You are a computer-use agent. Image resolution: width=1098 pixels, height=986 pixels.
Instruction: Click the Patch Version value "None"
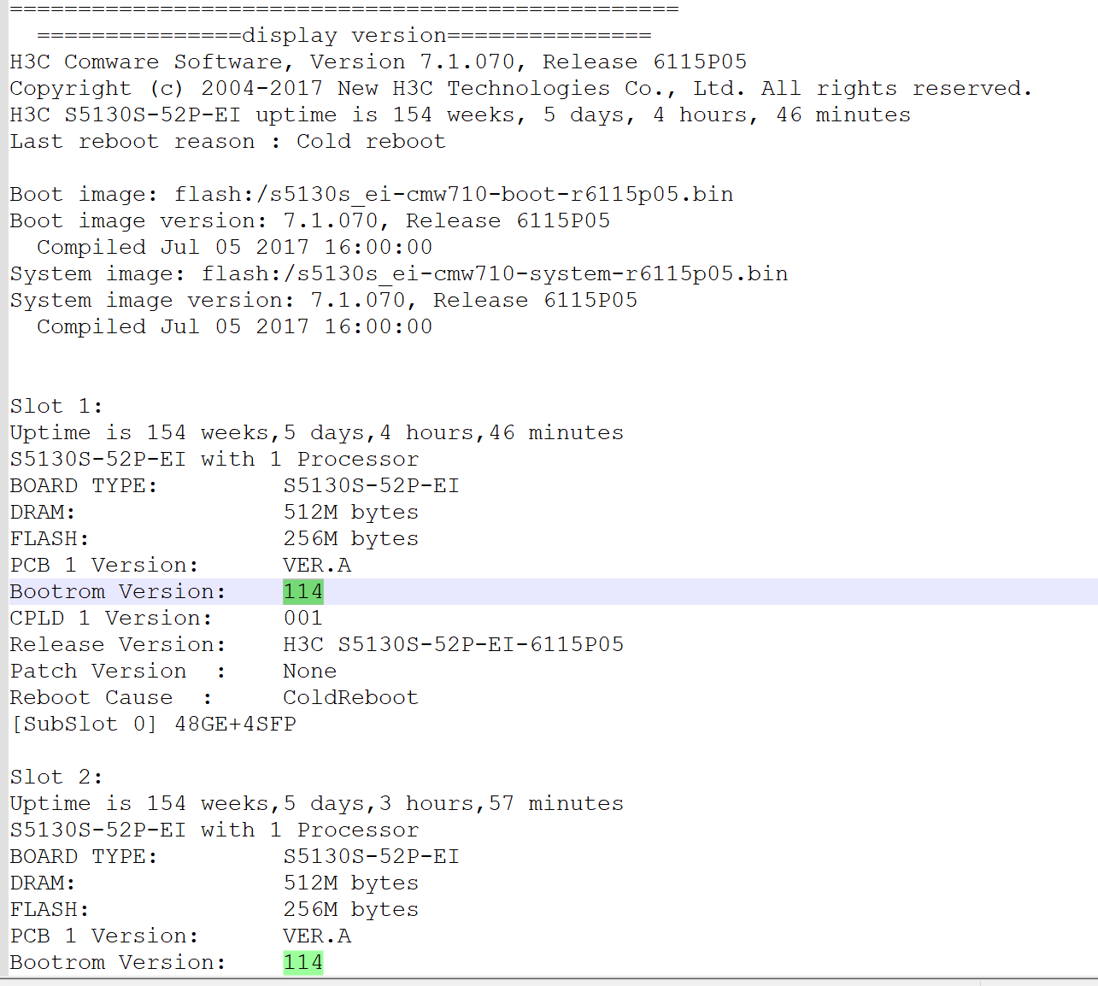tap(310, 672)
